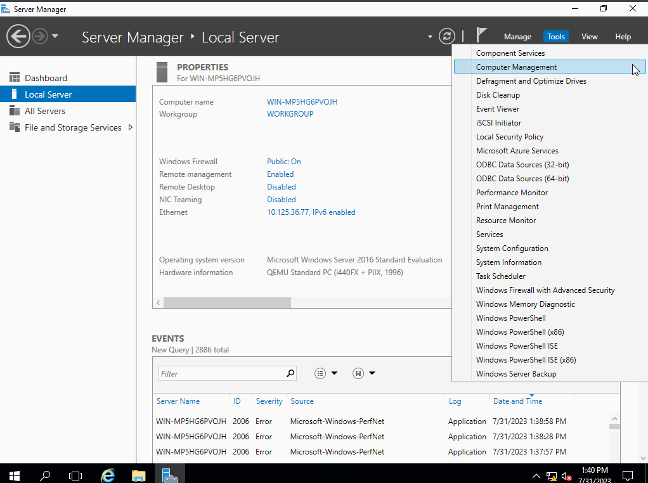The height and width of the screenshot is (483, 648).
Task: Choose Task Scheduler from Tools menu
Action: tap(550, 276)
